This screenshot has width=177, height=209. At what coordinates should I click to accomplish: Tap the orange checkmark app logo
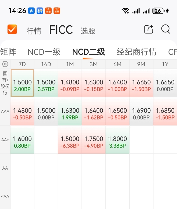point(12,29)
